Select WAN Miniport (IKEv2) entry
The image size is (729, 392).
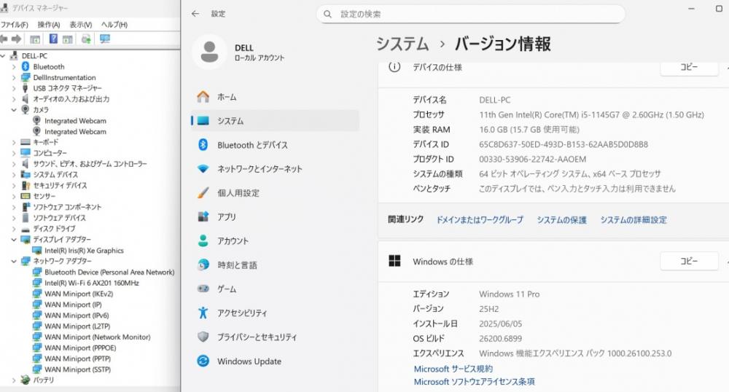point(79,294)
